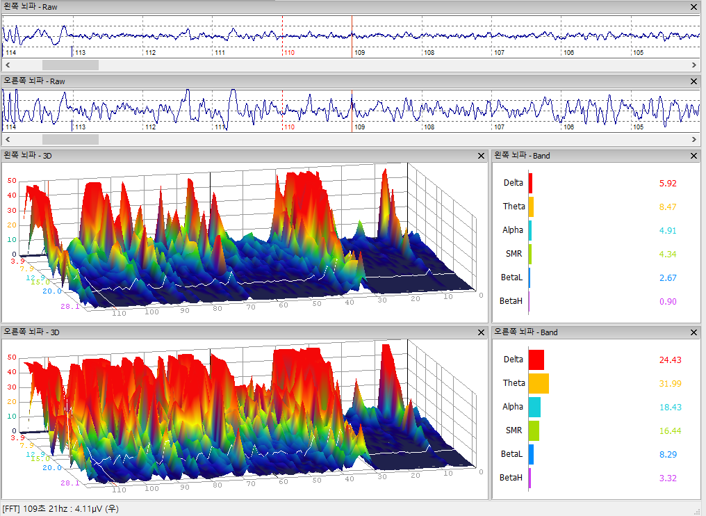Select BetaL value 8.29 in right-brain Band

pyautogui.click(x=668, y=454)
